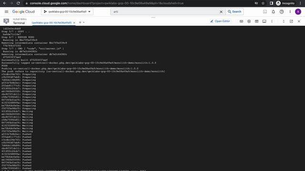Toggle the on-screen keyboard icon
The width and height of the screenshot is (305, 171).
coord(242,21)
